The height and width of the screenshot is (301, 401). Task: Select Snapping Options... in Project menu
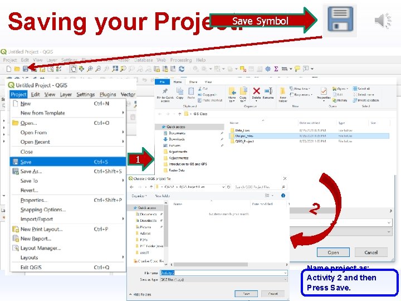coord(68,210)
